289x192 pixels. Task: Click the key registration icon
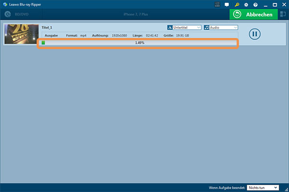[237, 5]
